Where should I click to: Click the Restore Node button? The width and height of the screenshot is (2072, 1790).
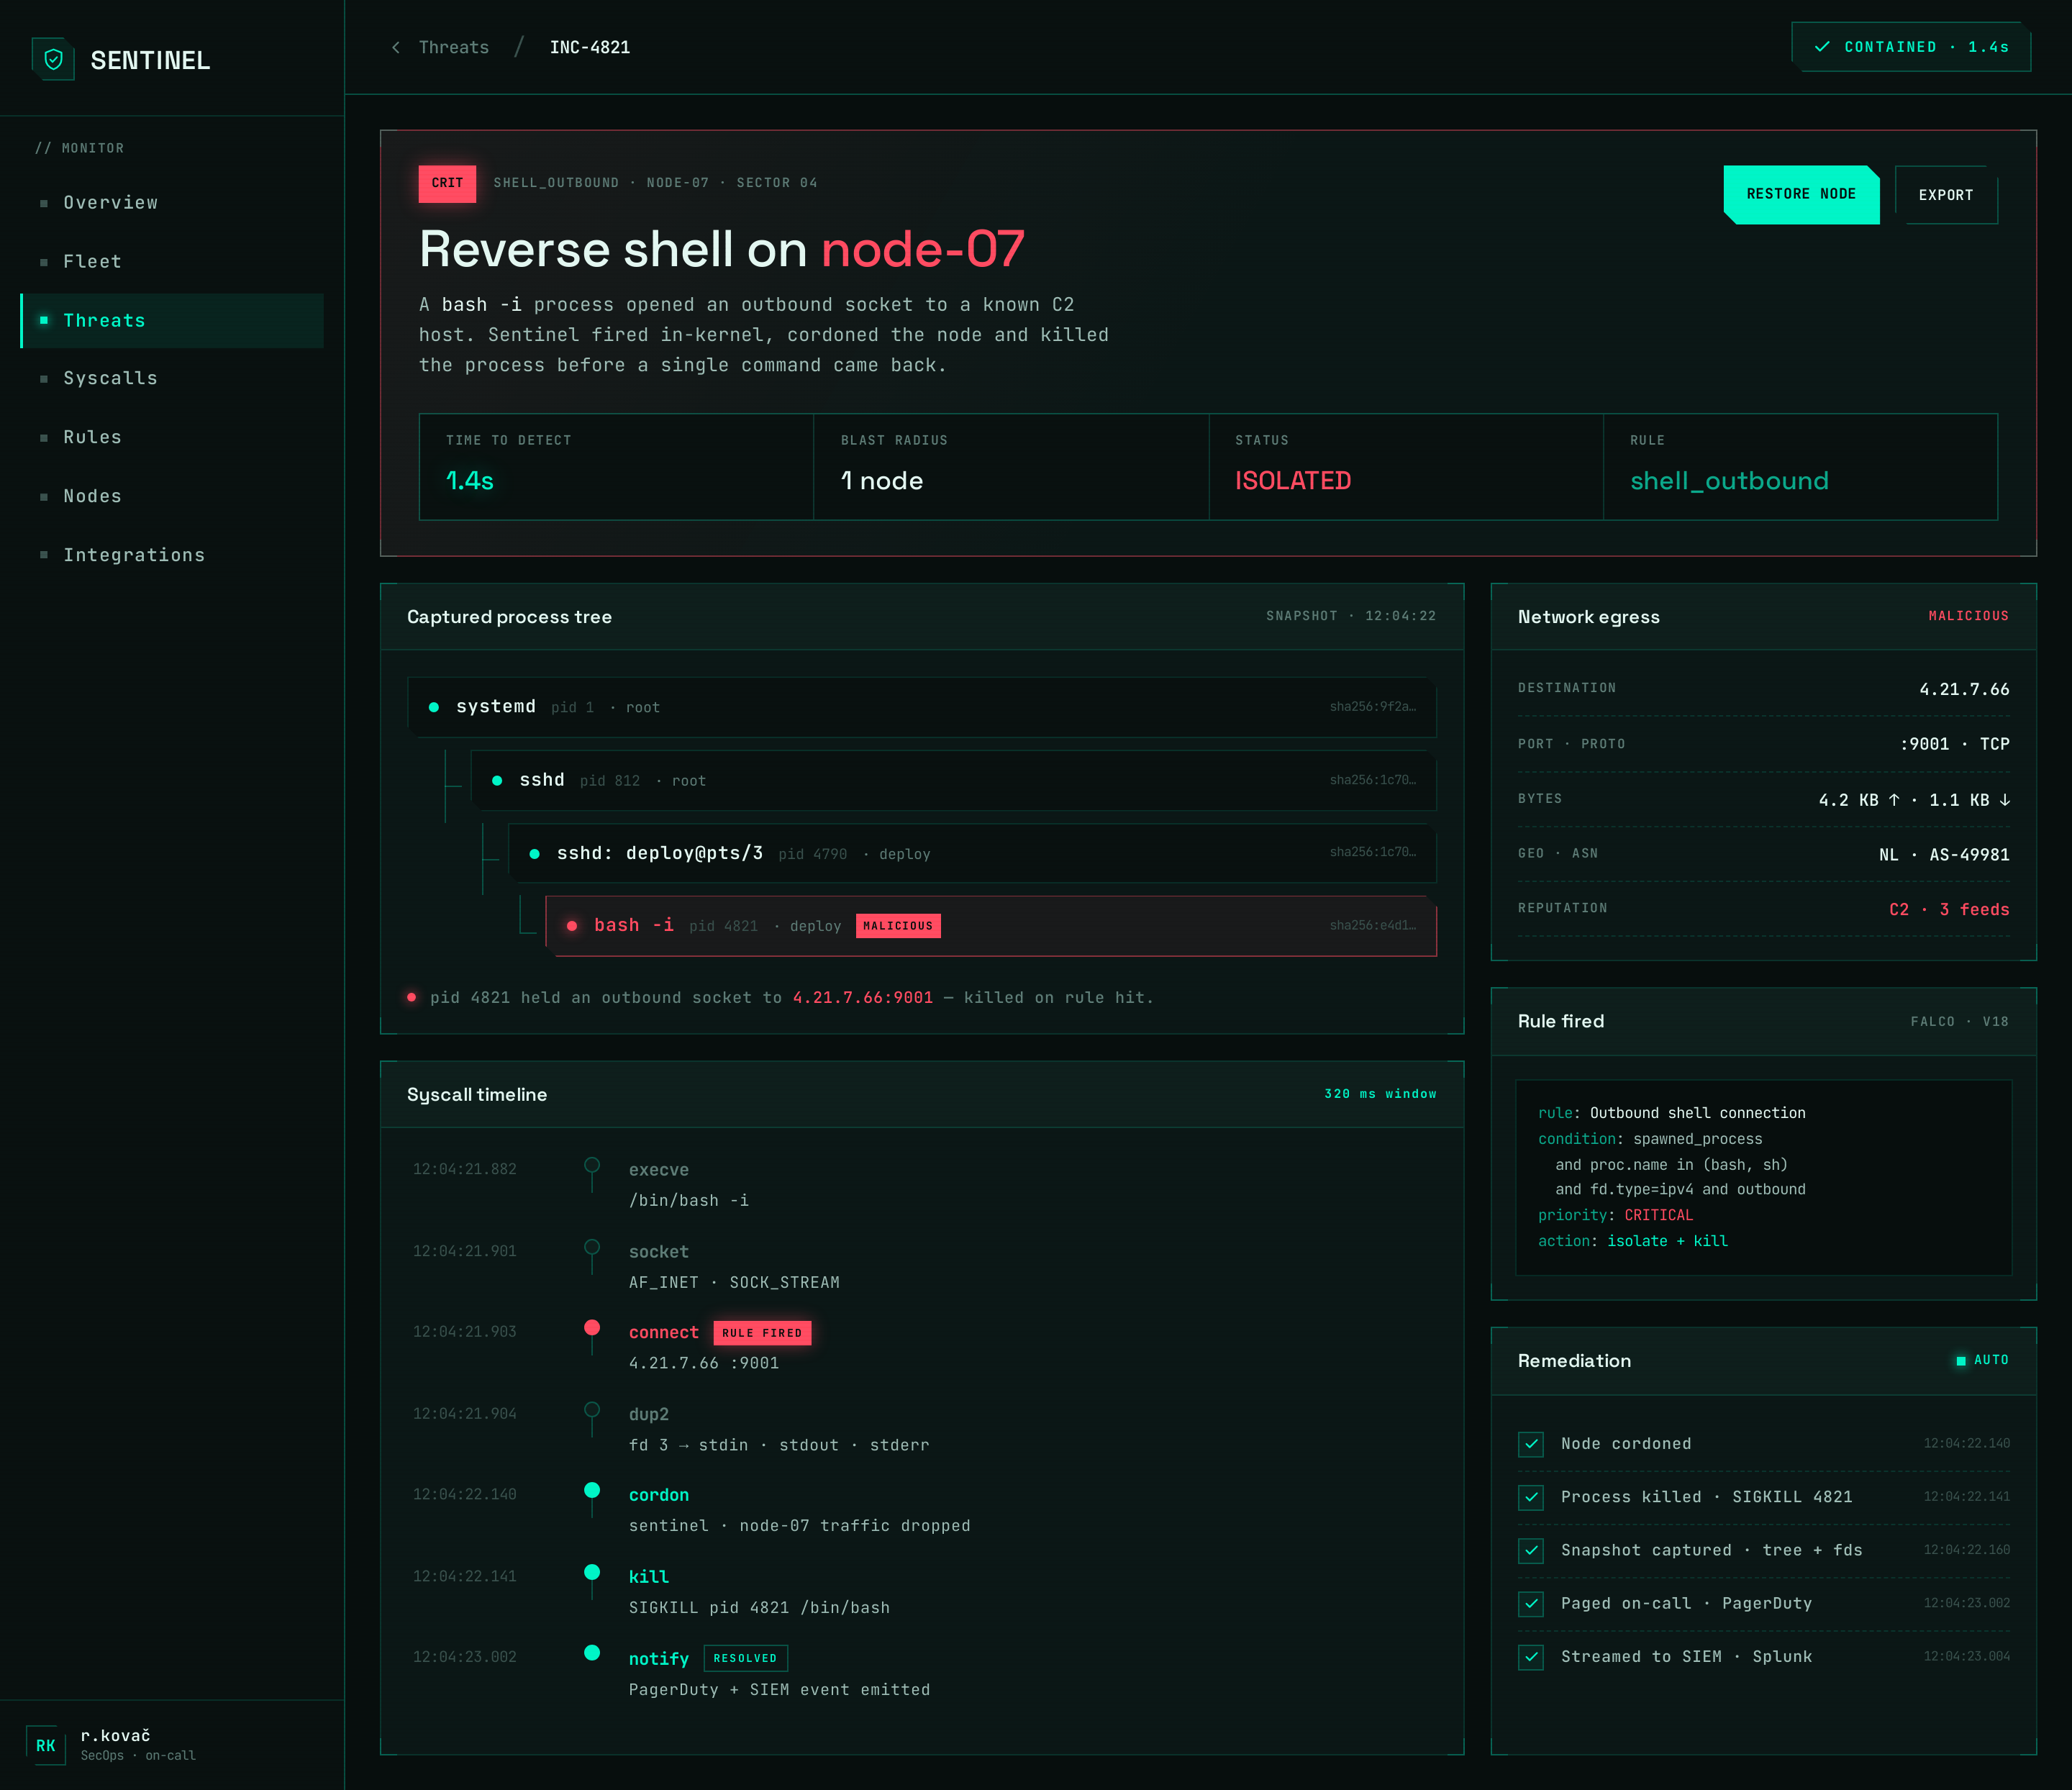(x=1801, y=194)
